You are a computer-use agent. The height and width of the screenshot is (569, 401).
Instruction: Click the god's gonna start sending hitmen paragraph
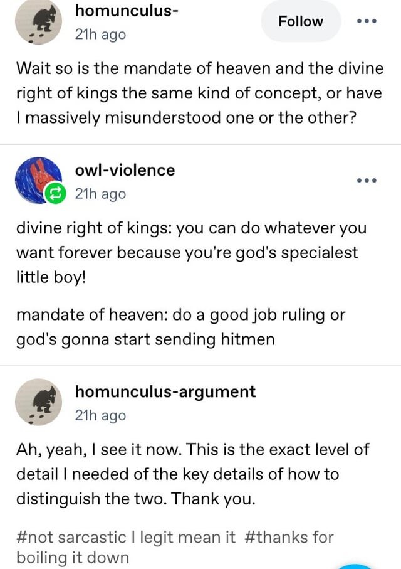[x=180, y=327]
